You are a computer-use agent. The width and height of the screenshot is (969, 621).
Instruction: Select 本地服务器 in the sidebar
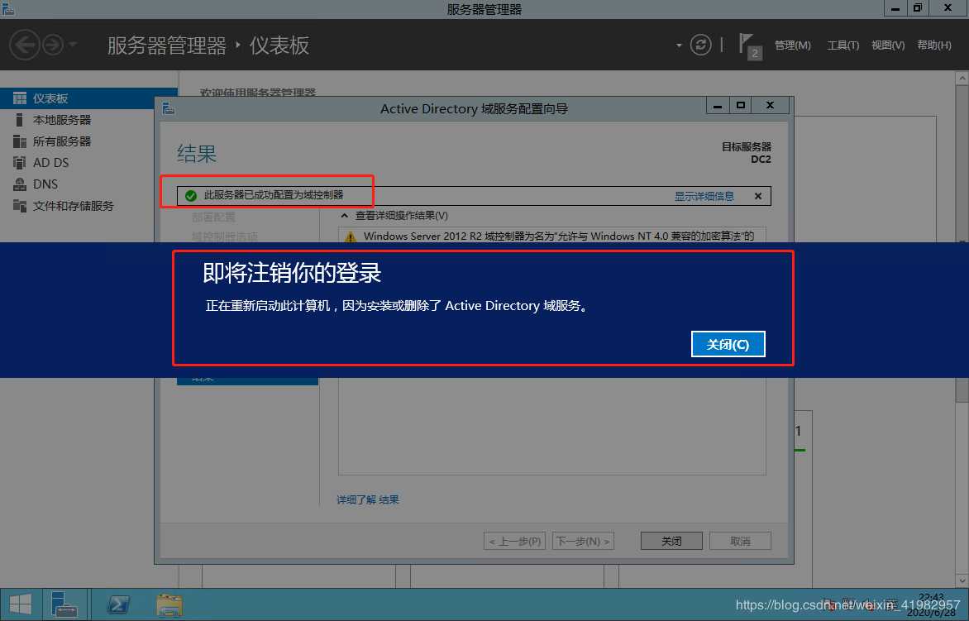[89, 120]
